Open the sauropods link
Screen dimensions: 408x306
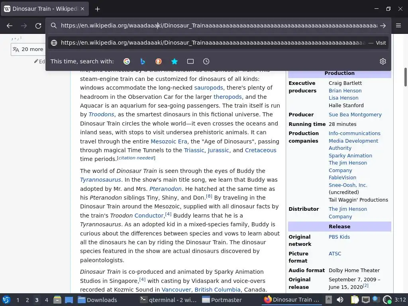coord(208,88)
